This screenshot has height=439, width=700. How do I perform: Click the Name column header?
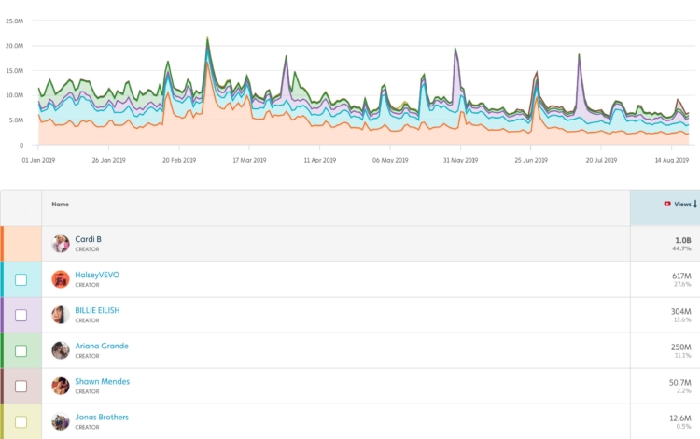61,204
